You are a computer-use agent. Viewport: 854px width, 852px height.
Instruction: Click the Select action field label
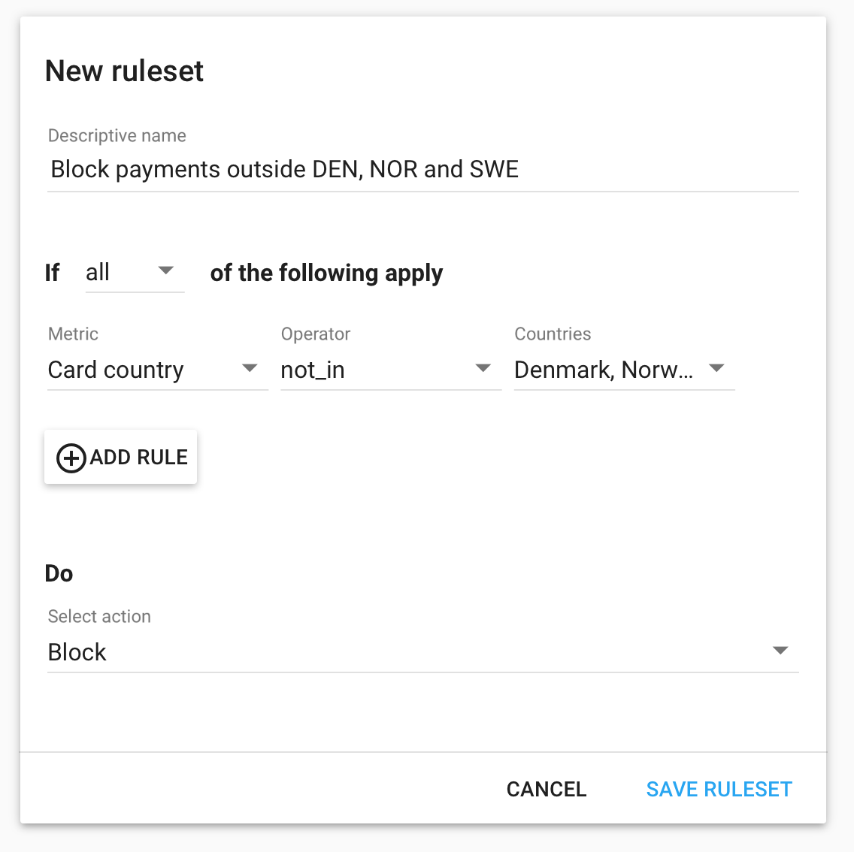pos(99,616)
